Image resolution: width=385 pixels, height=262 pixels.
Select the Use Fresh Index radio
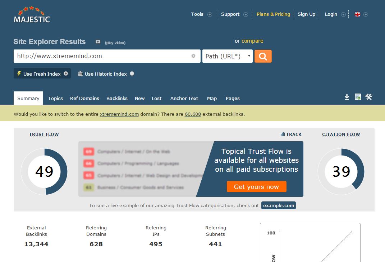pyautogui.click(x=66, y=73)
